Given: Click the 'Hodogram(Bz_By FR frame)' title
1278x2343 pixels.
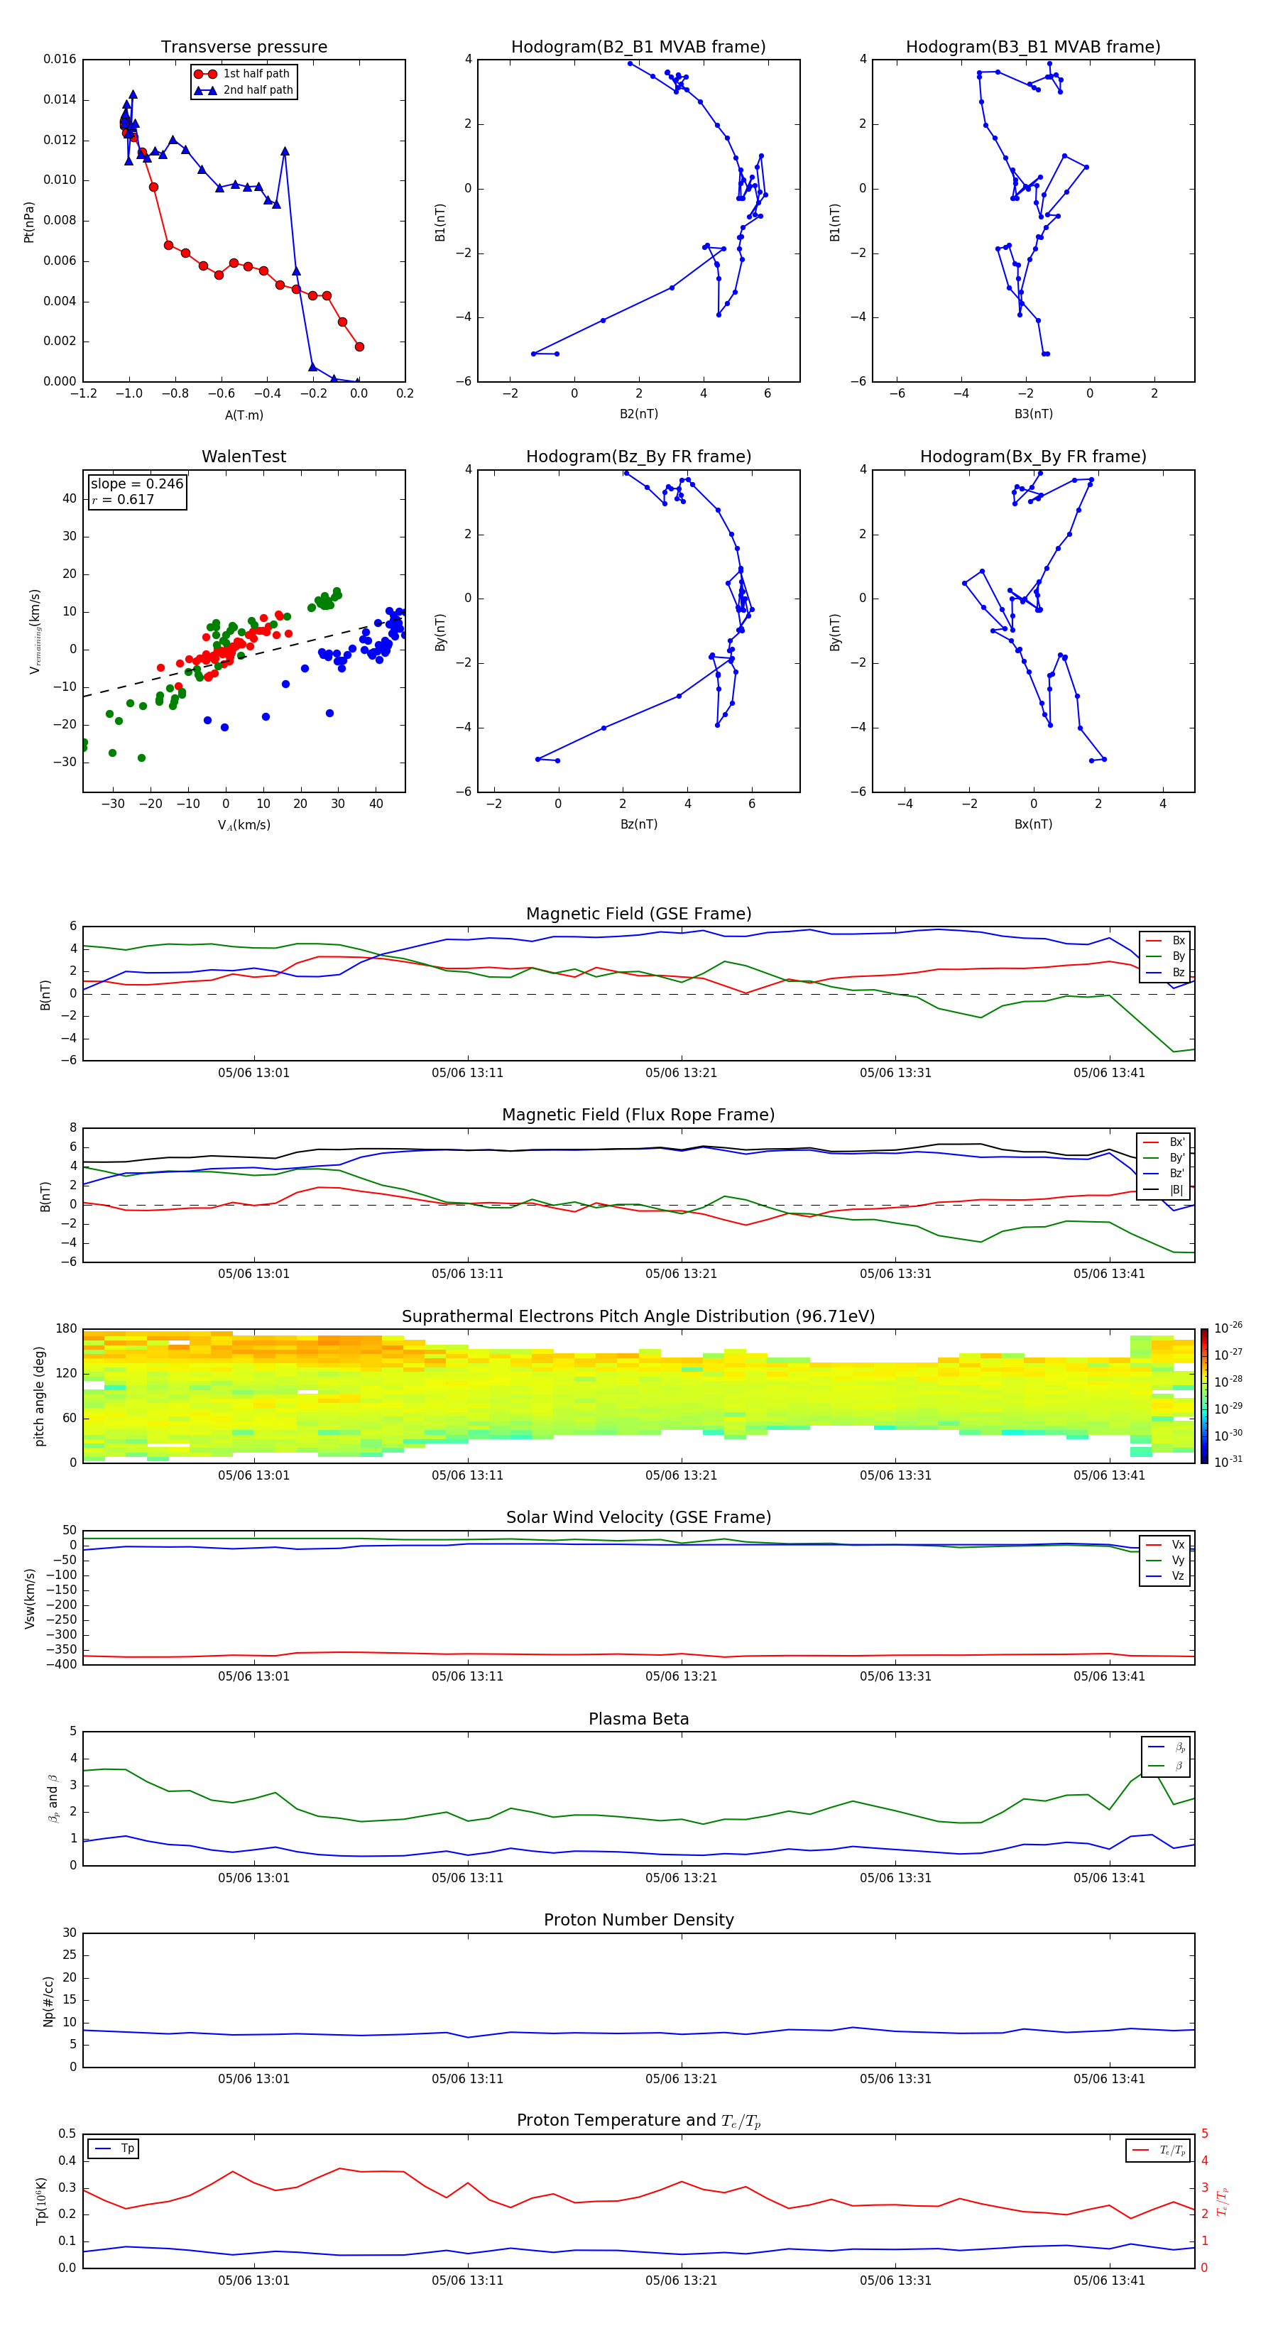Looking at the screenshot, I should tap(638, 457).
